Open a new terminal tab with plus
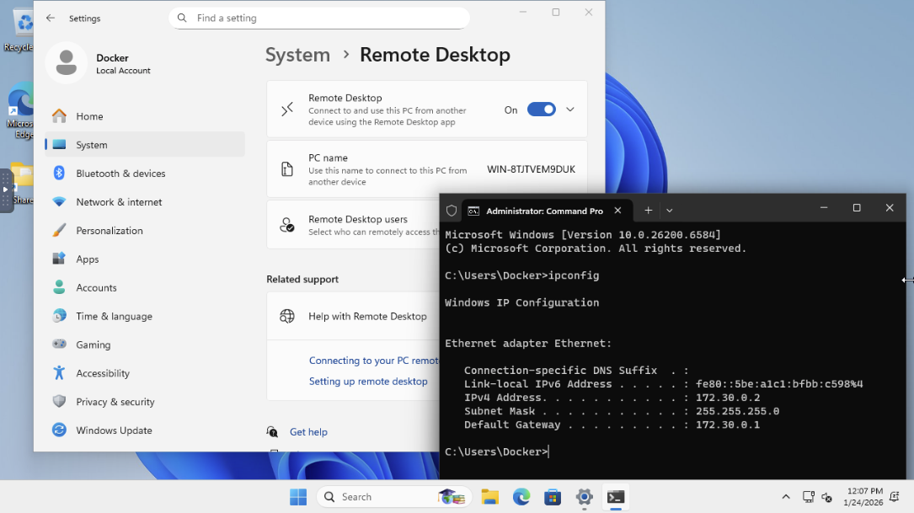This screenshot has height=513, width=914. 648,211
